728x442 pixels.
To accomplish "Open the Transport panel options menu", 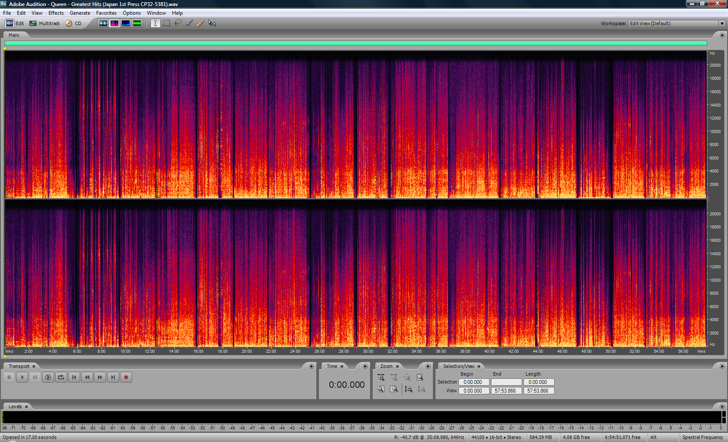I will tap(311, 366).
